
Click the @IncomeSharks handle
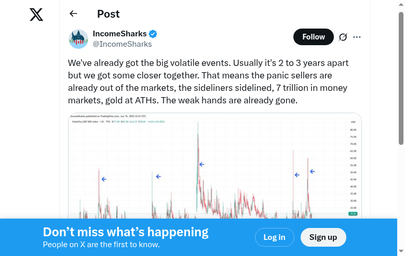(122, 44)
